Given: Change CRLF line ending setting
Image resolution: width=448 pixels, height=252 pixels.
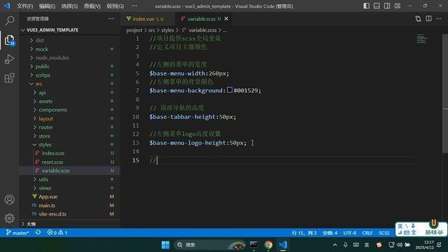Looking at the screenshot, I should coord(367,233).
